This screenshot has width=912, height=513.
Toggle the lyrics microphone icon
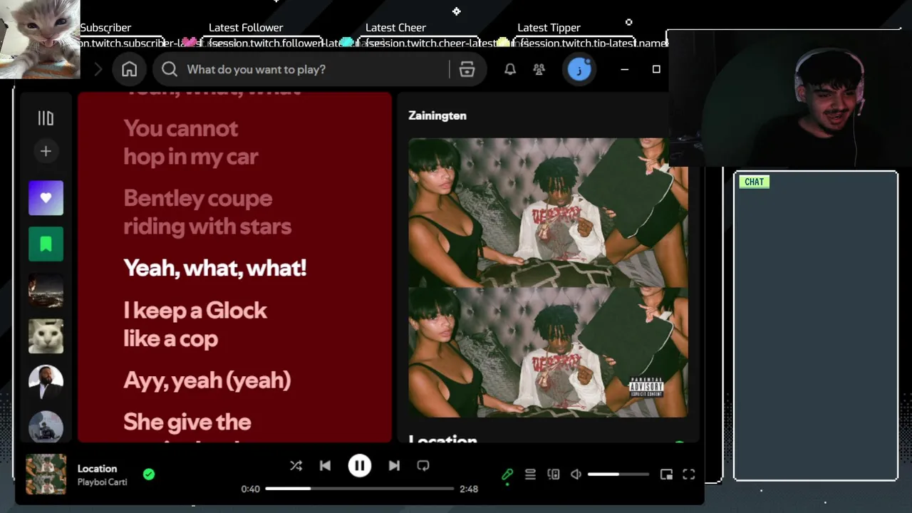pyautogui.click(x=507, y=475)
